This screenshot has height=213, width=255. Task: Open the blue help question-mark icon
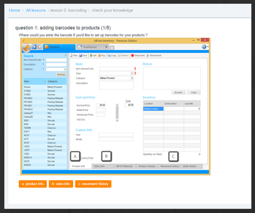pyautogui.click(x=204, y=47)
